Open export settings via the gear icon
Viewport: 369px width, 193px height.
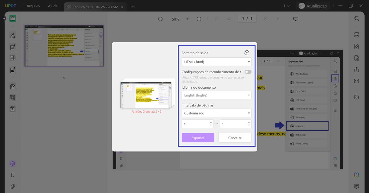[x=247, y=52]
